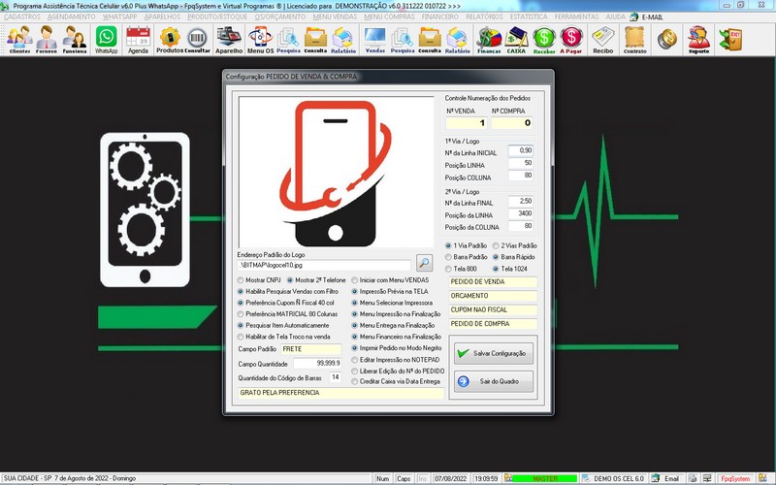Open the Funciona employees icon
The height and width of the screenshot is (485, 776).
[x=75, y=40]
